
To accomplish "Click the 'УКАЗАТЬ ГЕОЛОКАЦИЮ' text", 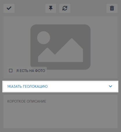I will click(27, 86).
